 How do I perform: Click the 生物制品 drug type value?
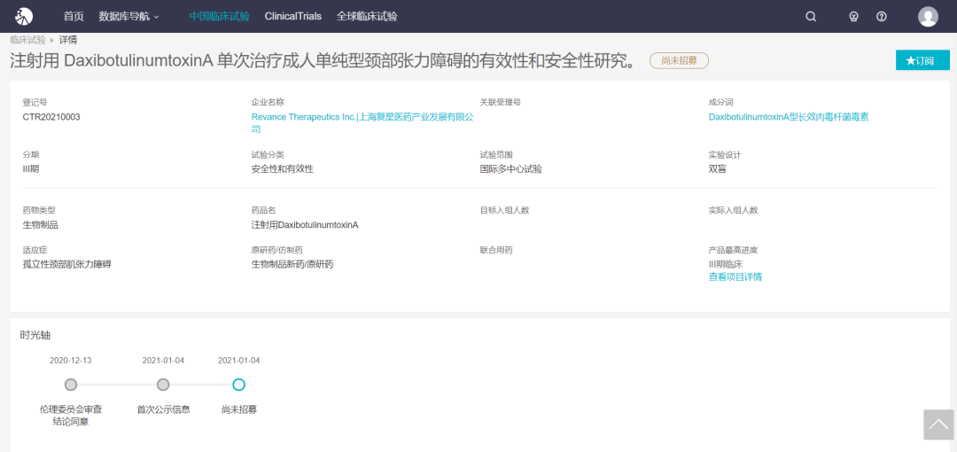(40, 225)
